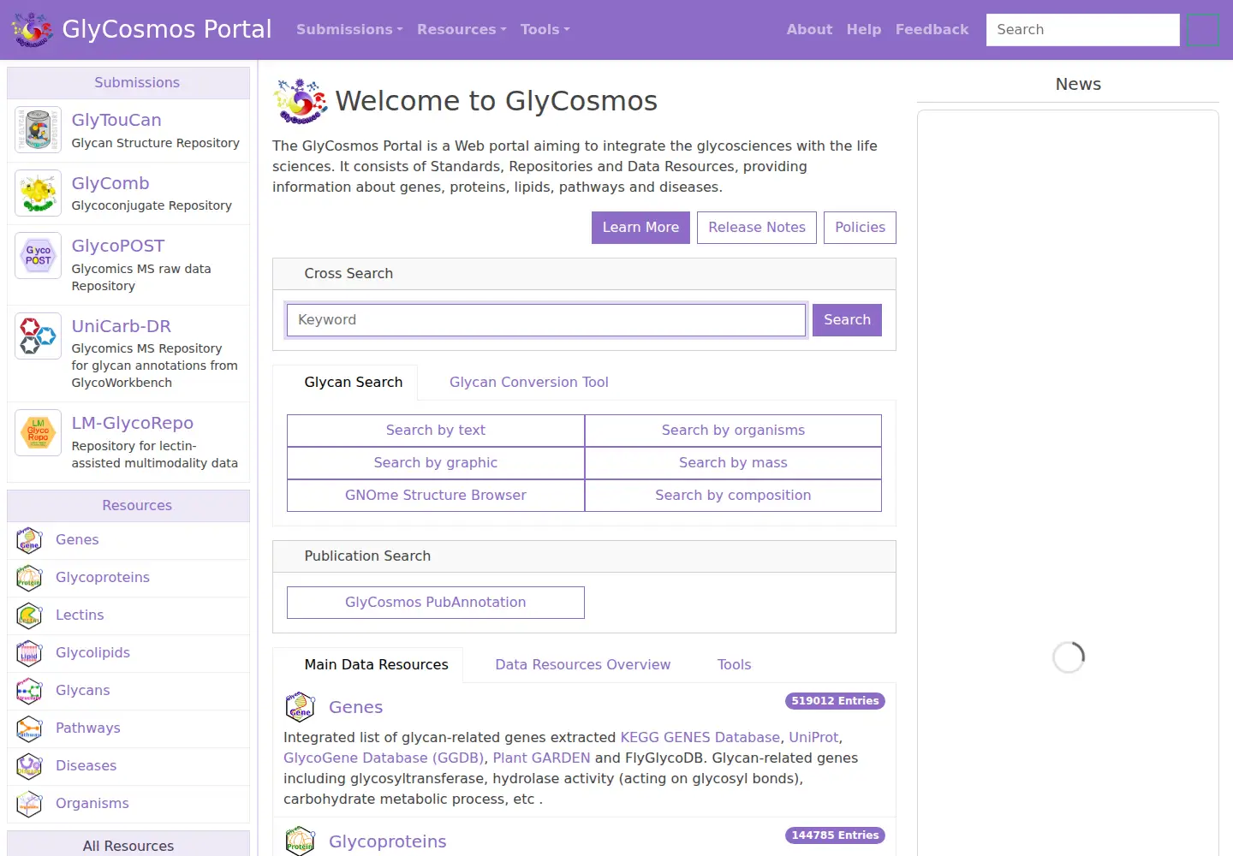
Task: Select the Tools tab beside Data Resources Overview
Action: [735, 665]
